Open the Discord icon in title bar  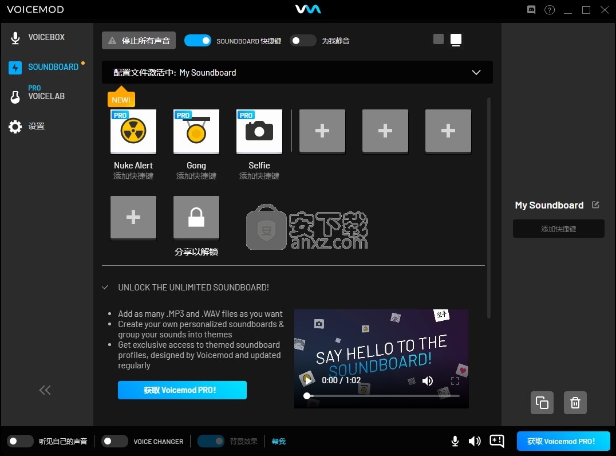tap(531, 9)
